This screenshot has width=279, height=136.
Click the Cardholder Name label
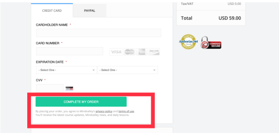[52, 25]
